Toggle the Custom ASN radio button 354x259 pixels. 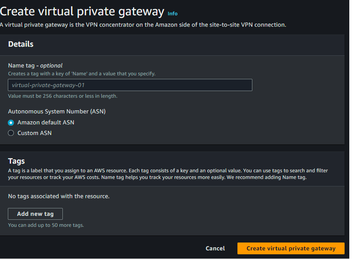pos(11,133)
